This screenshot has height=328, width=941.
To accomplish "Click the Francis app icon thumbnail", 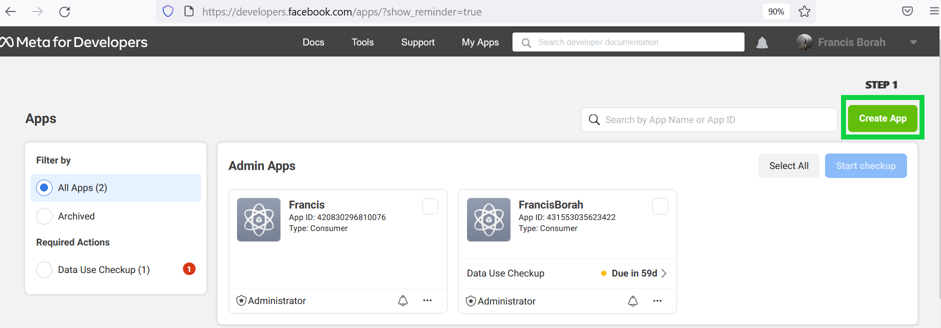I will pos(258,219).
